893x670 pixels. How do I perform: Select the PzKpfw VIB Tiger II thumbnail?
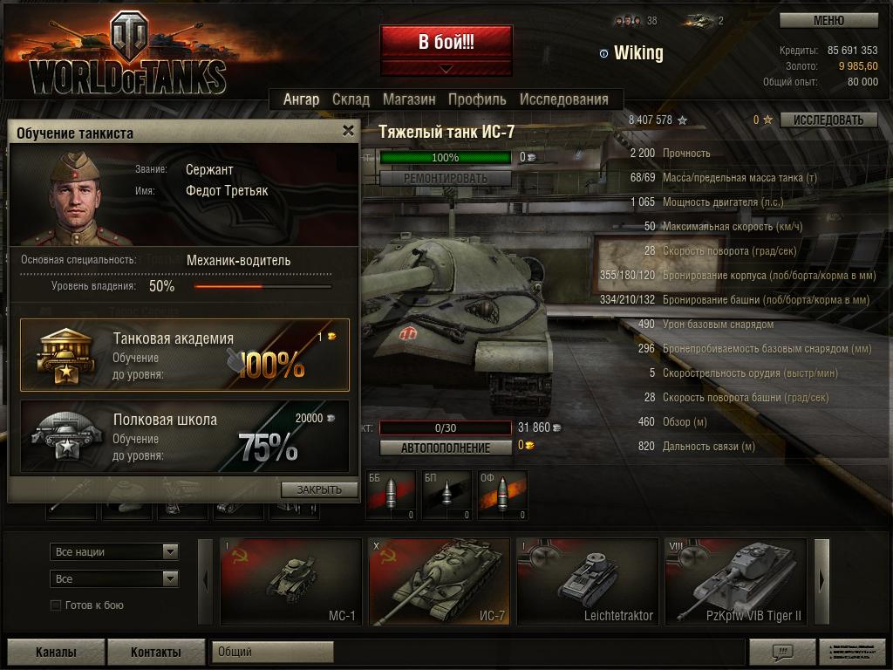click(736, 582)
